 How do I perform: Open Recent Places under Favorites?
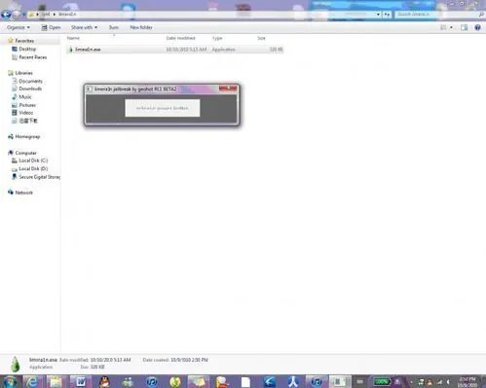[x=33, y=57]
